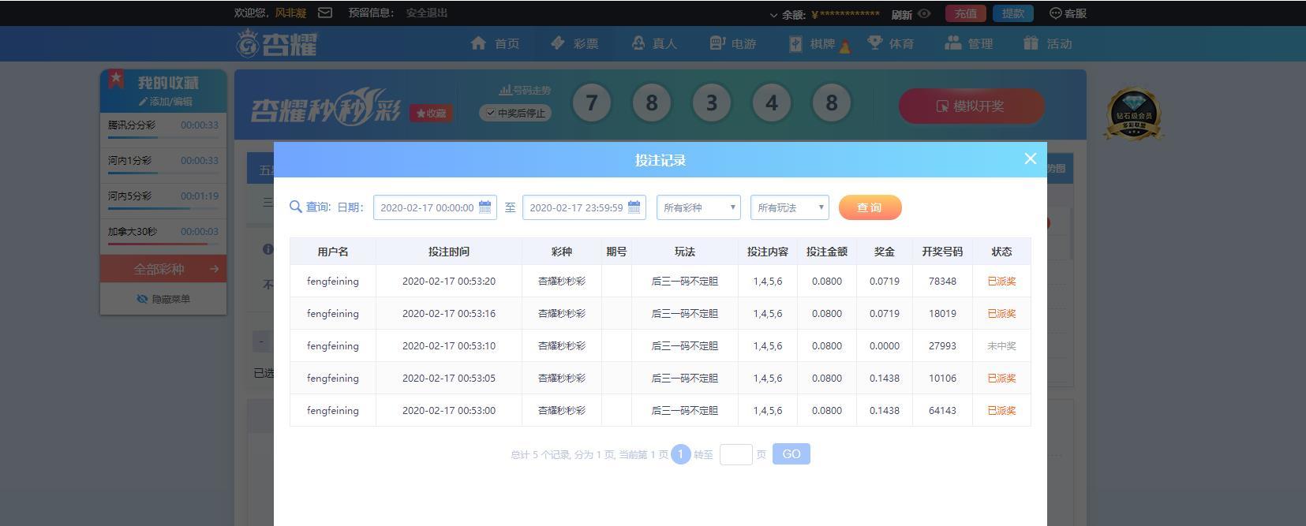1306x526 pixels.
Task: Click the 状态 column header
Action: coord(1001,252)
